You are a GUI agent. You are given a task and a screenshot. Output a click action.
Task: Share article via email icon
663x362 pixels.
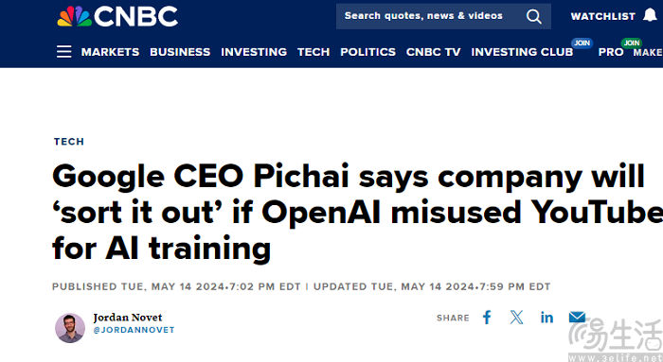(x=577, y=317)
